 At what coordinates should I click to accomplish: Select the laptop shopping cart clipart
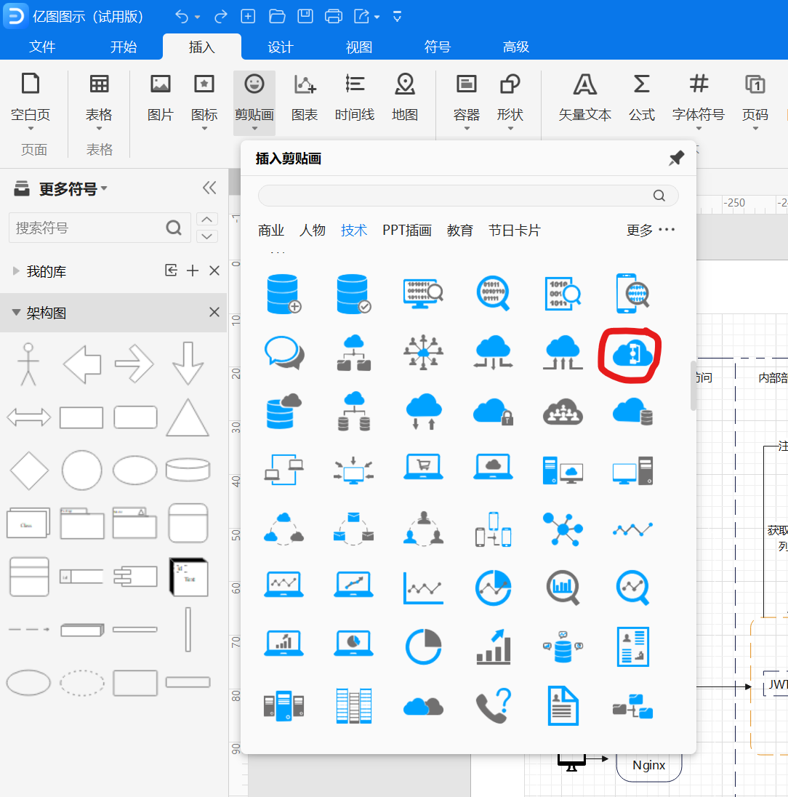coord(423,467)
